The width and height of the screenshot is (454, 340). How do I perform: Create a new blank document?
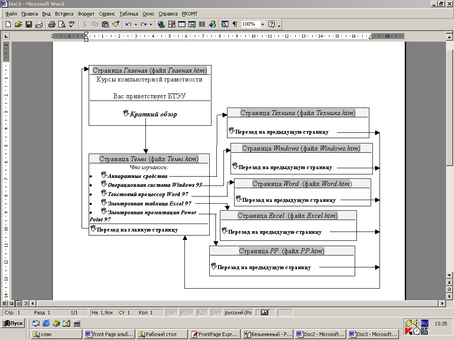coord(8,24)
